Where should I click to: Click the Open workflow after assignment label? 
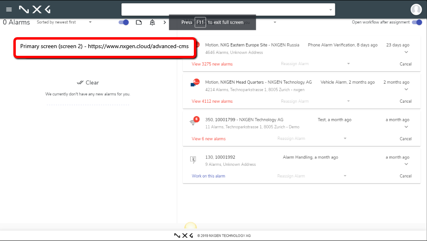(x=381, y=22)
